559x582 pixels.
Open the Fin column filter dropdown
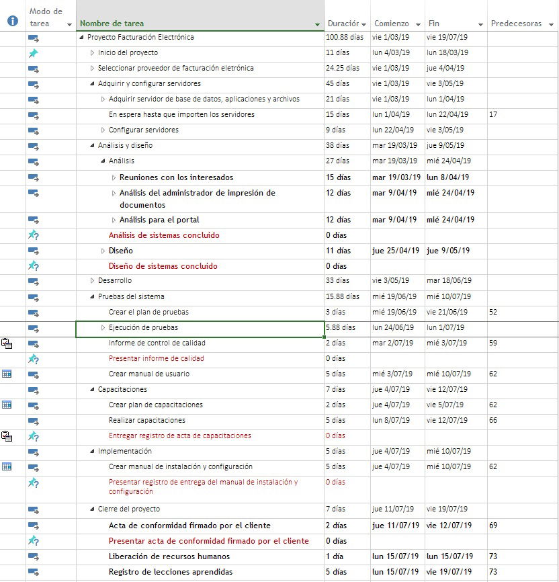480,24
